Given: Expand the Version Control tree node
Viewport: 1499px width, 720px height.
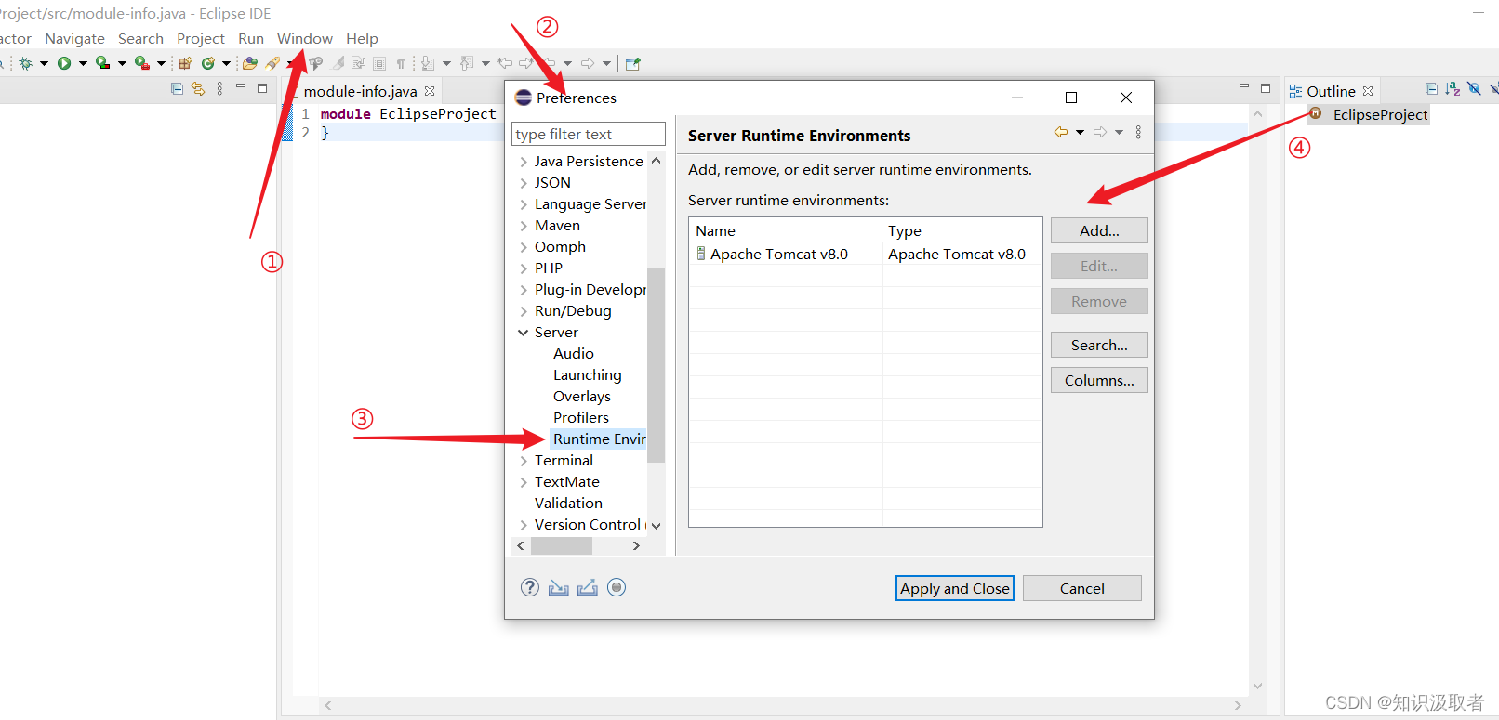Looking at the screenshot, I should click(524, 525).
